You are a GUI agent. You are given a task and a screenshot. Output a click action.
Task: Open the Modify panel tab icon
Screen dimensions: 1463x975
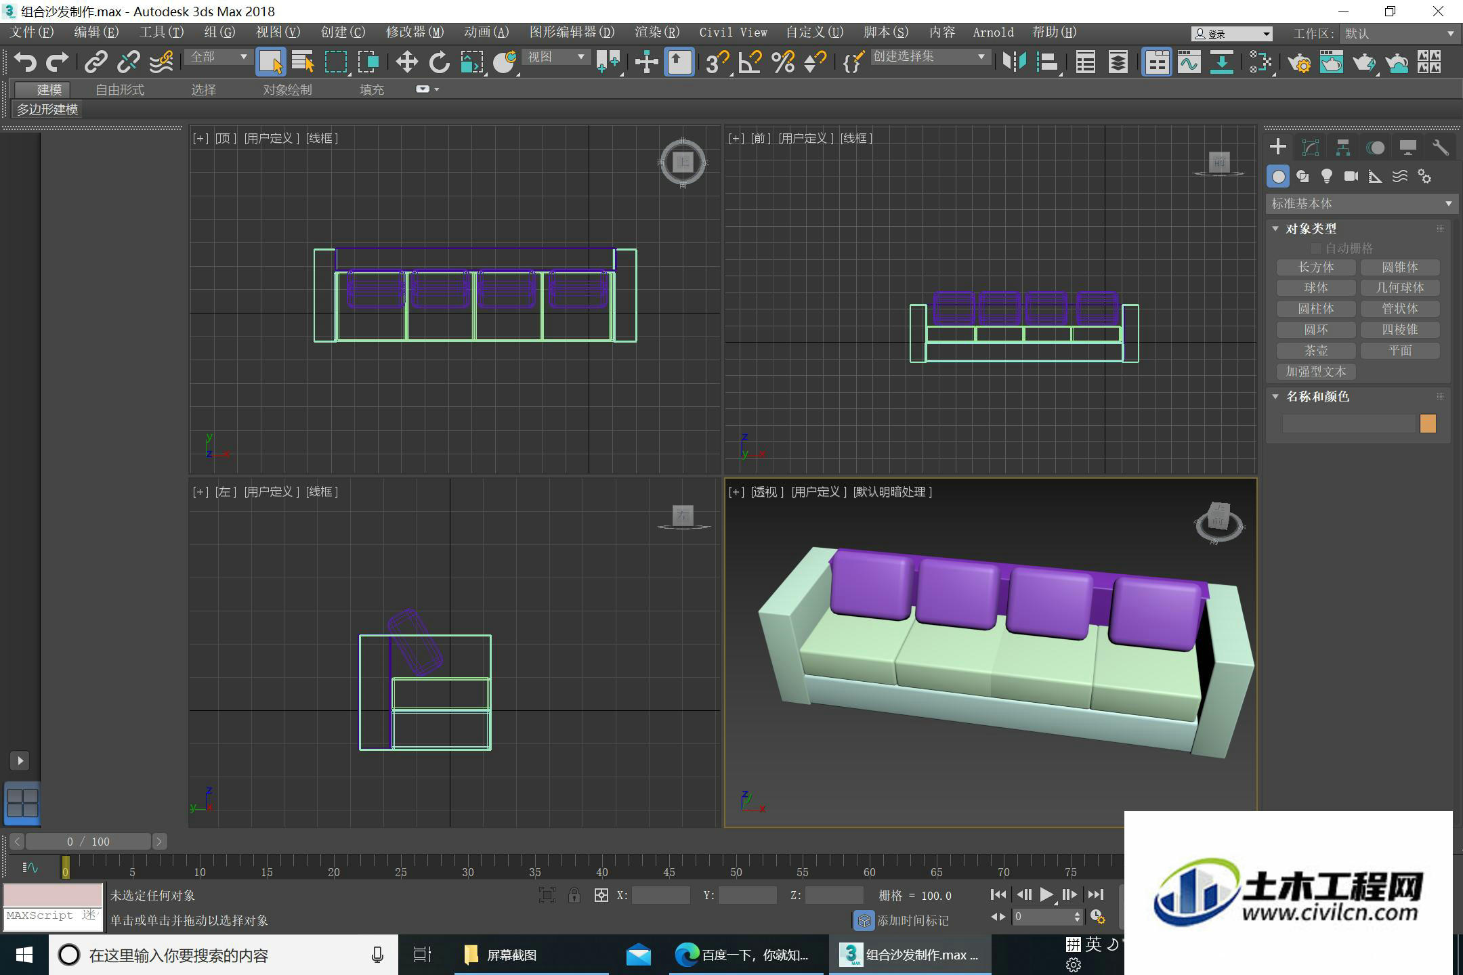coord(1311,147)
